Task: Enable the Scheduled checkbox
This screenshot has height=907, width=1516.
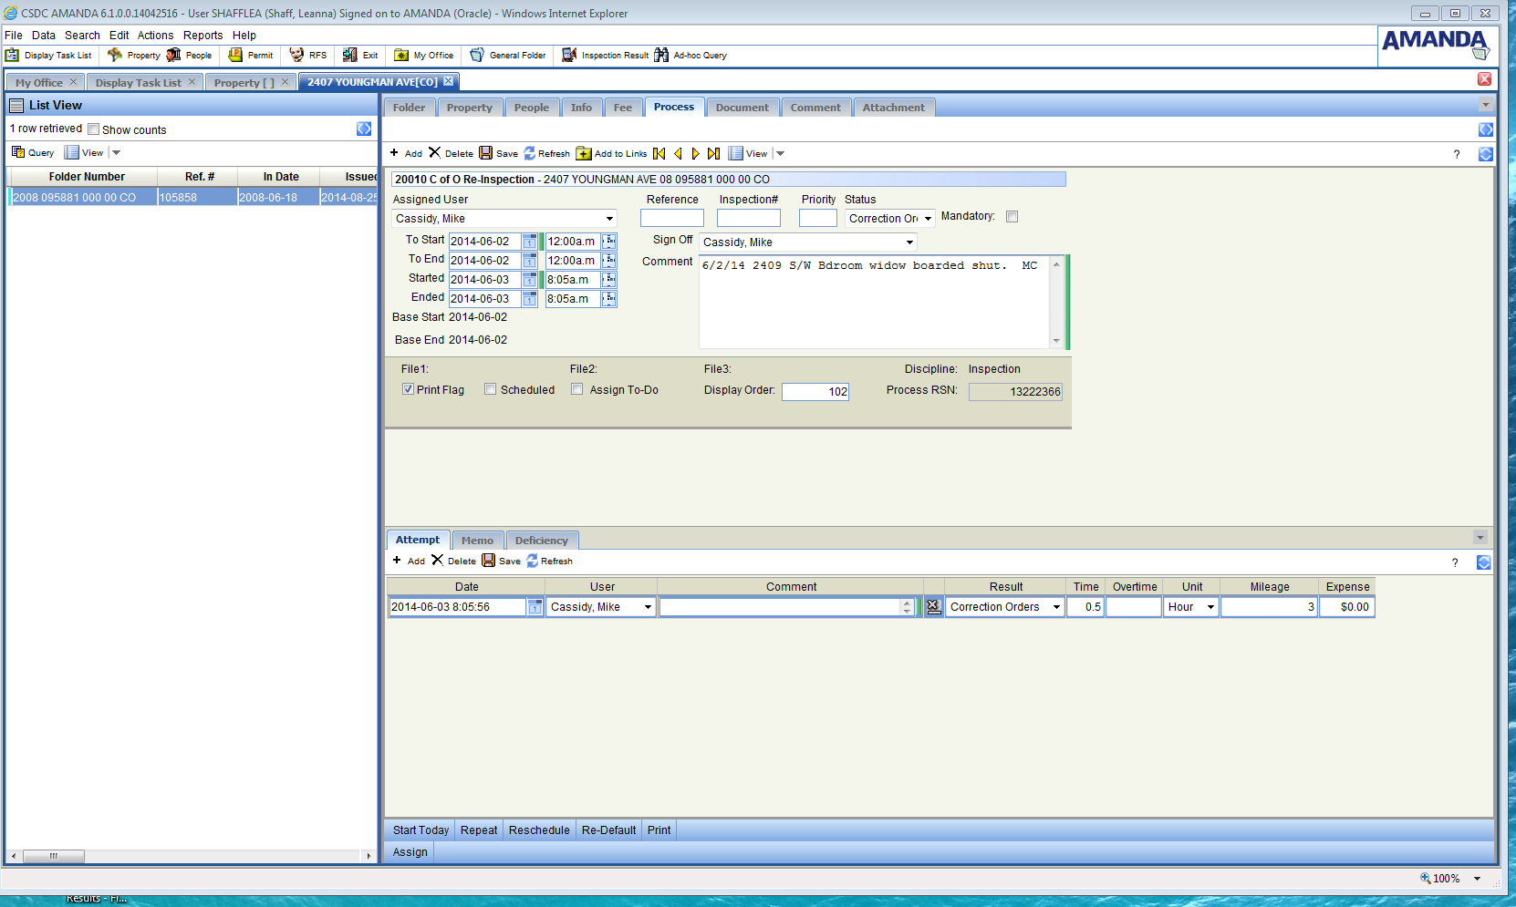Action: (x=491, y=389)
